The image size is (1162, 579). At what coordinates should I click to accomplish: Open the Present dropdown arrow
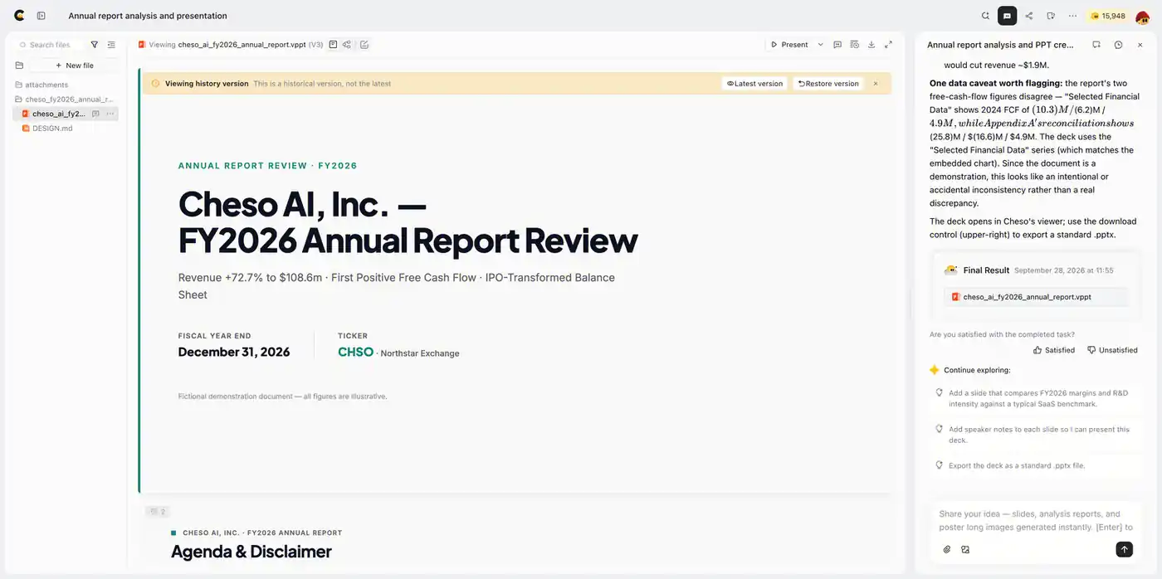point(821,45)
